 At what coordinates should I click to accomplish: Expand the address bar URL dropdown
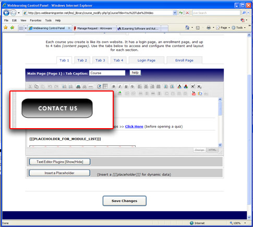[175, 13]
